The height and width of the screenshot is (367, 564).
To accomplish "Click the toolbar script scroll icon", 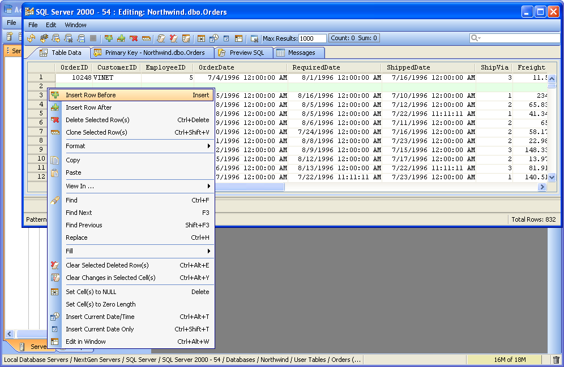I will click(161, 38).
